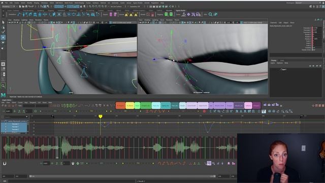Viewport: 325px width, 183px height.
Task: Click the Stats input field in Graph Editor
Action: [29, 106]
